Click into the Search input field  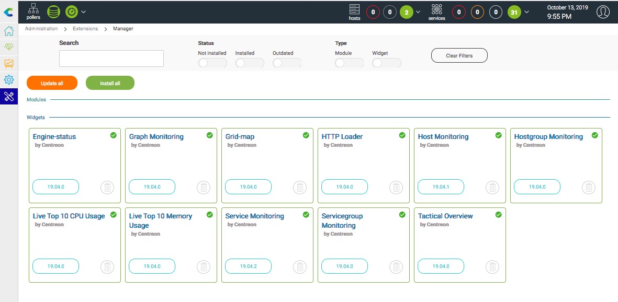111,59
